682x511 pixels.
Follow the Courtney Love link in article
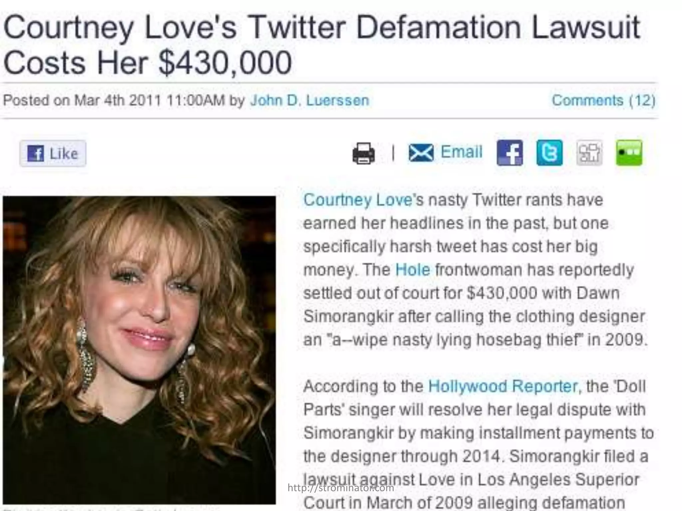pos(358,200)
